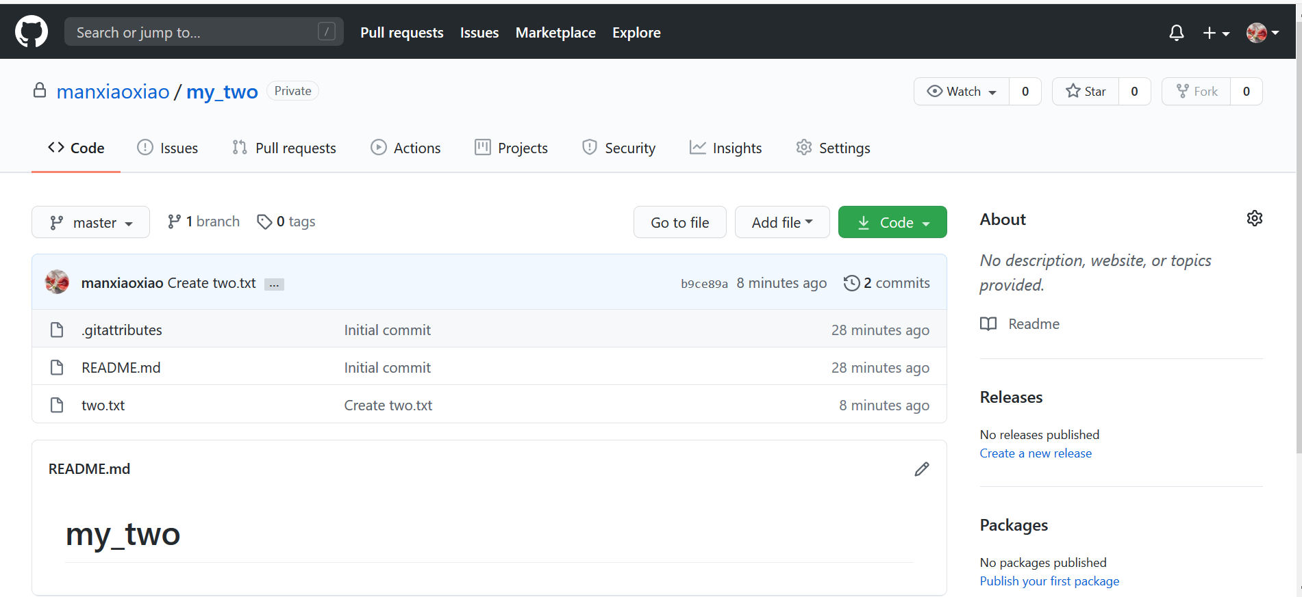Click the README.md panel heading
This screenshot has width=1302, height=597.
(89, 469)
